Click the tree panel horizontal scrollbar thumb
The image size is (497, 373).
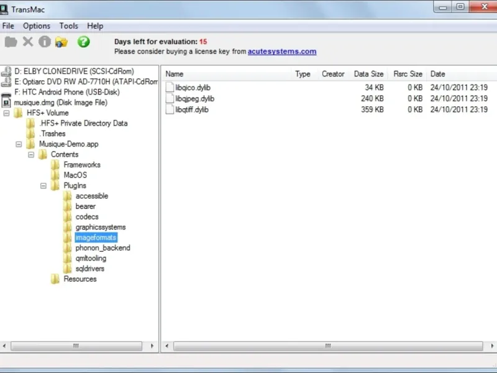tap(76, 346)
